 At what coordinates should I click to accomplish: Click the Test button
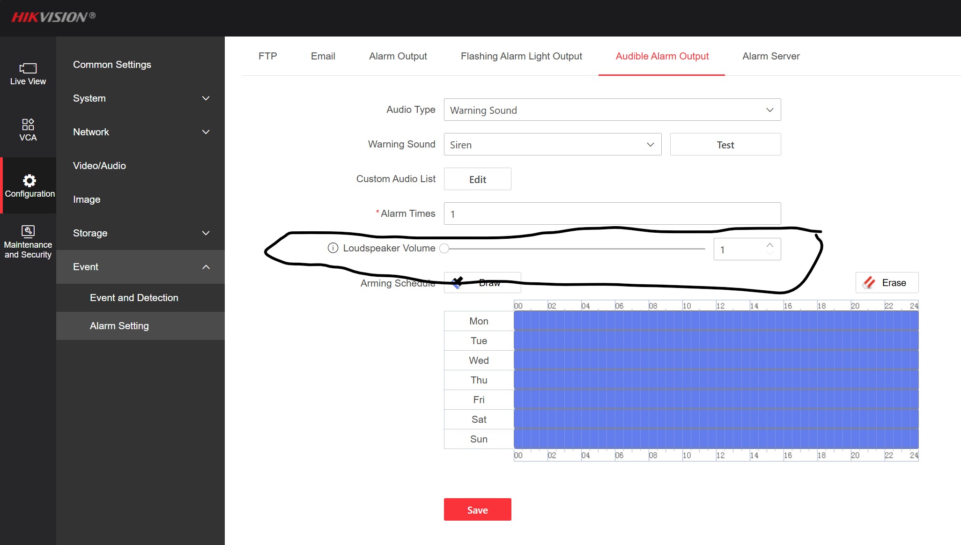click(725, 145)
